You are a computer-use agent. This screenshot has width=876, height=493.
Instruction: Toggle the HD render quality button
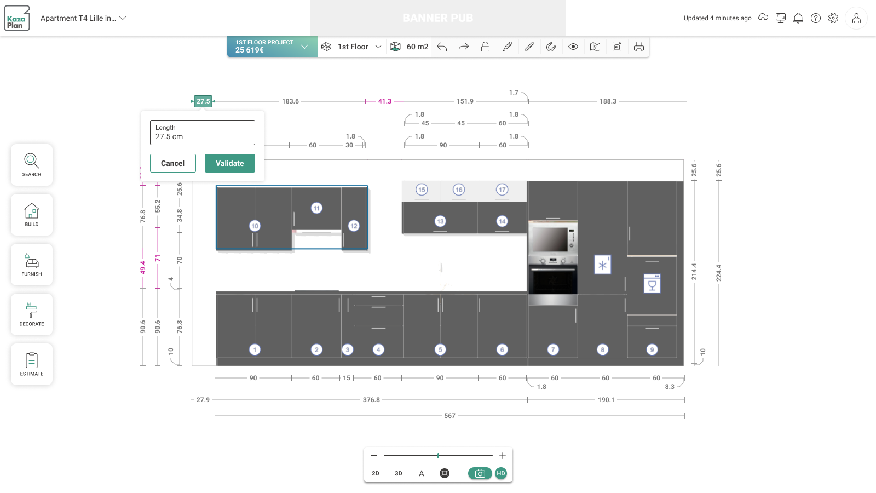pyautogui.click(x=501, y=473)
